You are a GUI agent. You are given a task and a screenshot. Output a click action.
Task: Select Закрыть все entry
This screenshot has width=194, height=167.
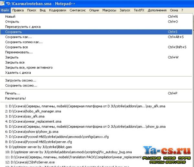[x=96, y=62]
